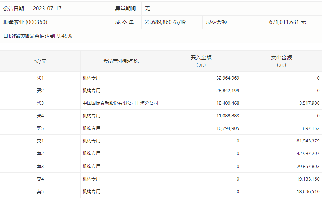
Task: Click the sell amount 0 in 买1 row
Action: pyautogui.click(x=318, y=78)
